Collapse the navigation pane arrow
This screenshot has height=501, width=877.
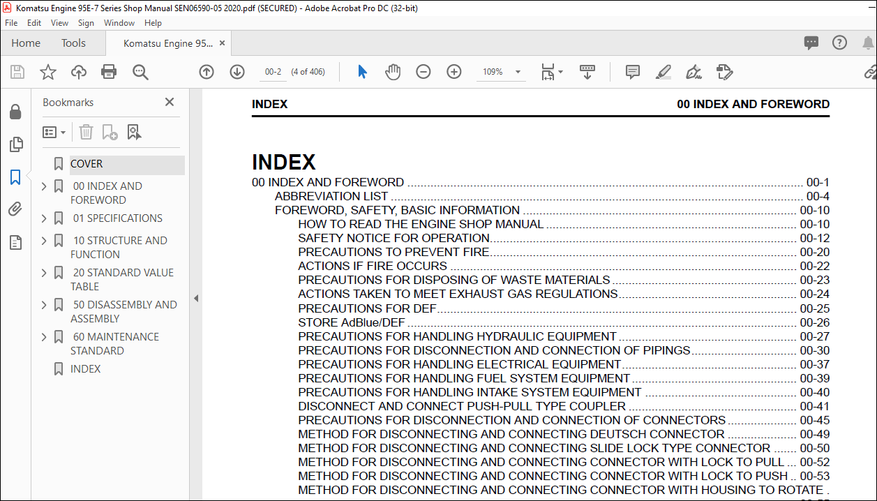point(196,298)
